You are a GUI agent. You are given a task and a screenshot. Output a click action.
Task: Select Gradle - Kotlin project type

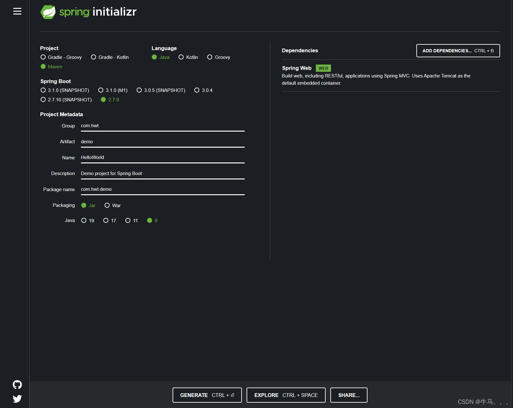[110, 57]
